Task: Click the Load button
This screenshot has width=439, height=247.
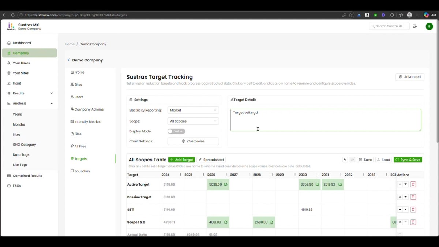Action: pyautogui.click(x=384, y=160)
